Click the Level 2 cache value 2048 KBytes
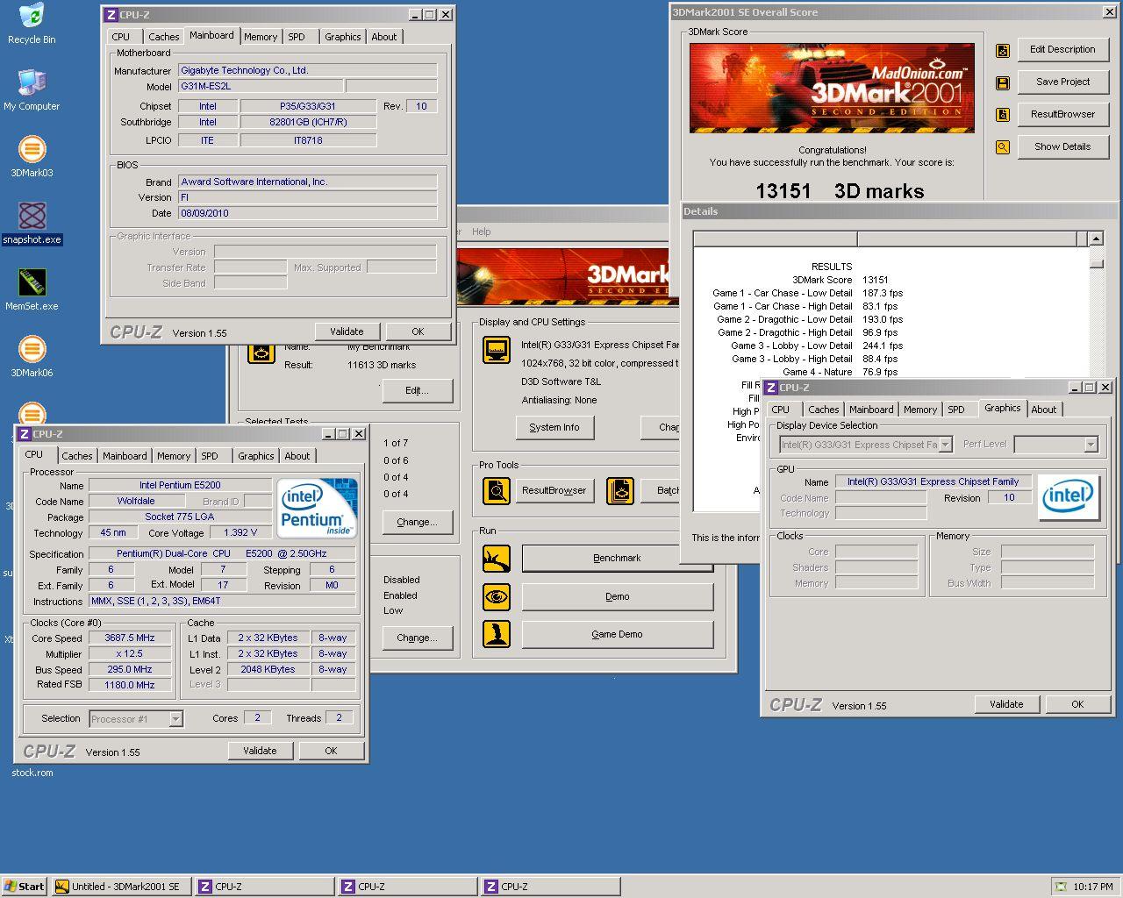 point(268,670)
